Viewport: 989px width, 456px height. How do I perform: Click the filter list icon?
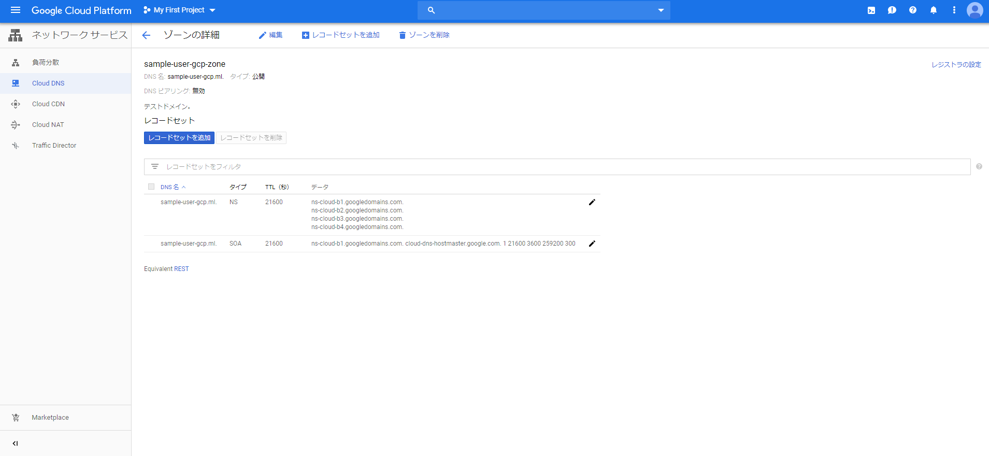(x=154, y=167)
